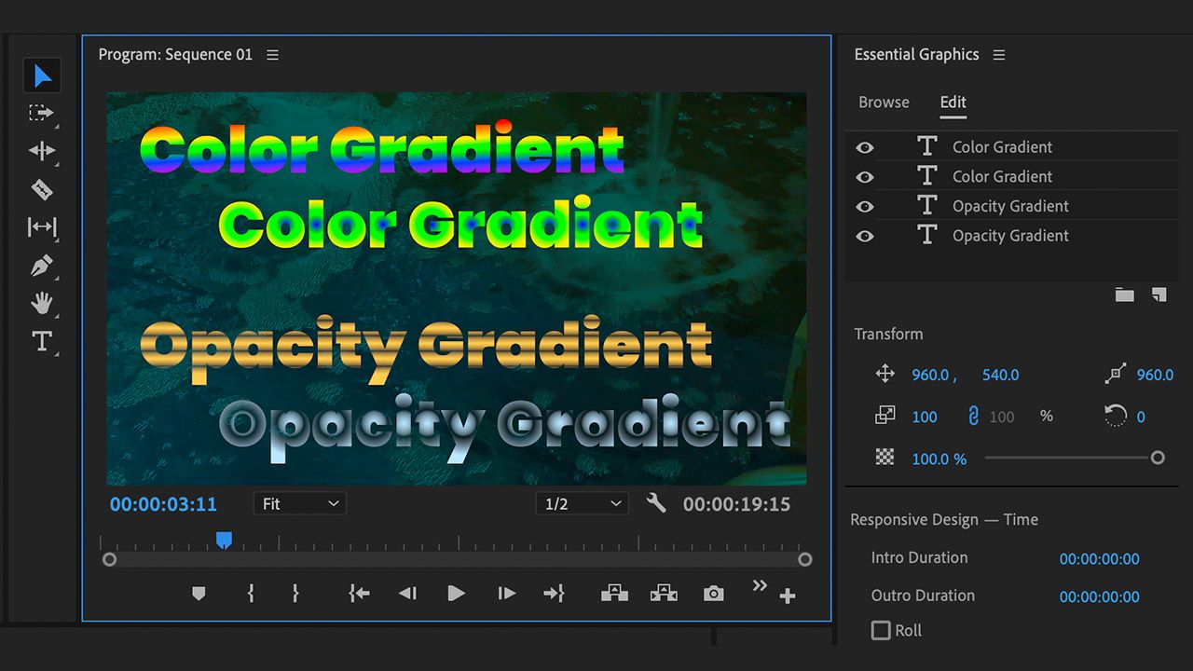Image resolution: width=1193 pixels, height=671 pixels.
Task: Hide the last Opacity Gradient layer
Action: coord(865,237)
